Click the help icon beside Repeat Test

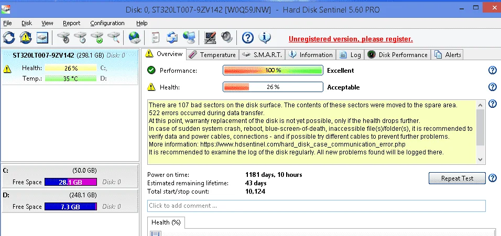(x=493, y=178)
